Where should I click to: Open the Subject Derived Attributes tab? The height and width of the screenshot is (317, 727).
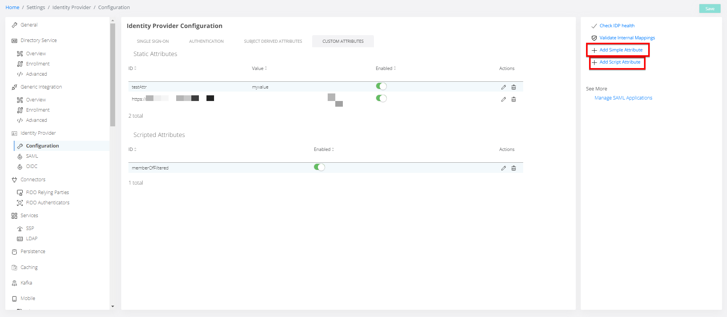273,41
